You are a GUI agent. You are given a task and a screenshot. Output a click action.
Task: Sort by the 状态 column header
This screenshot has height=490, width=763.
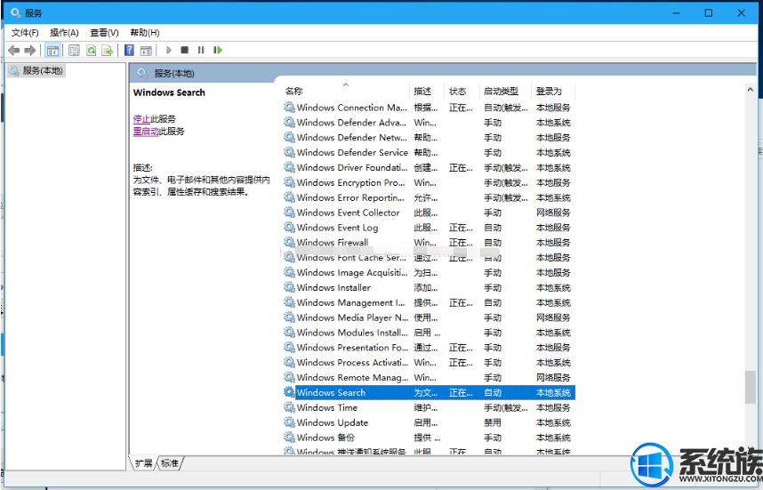pyautogui.click(x=462, y=91)
